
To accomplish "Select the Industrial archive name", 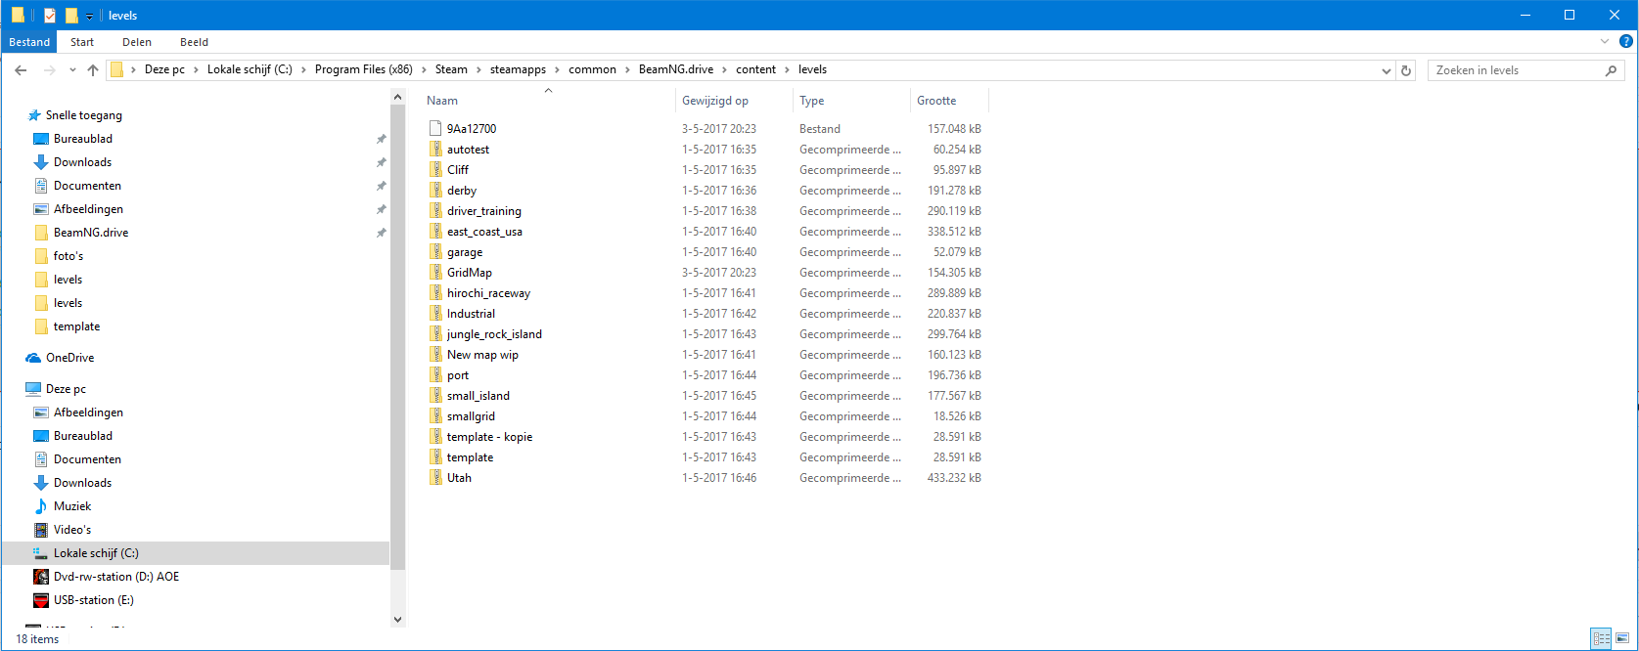I will point(471,314).
